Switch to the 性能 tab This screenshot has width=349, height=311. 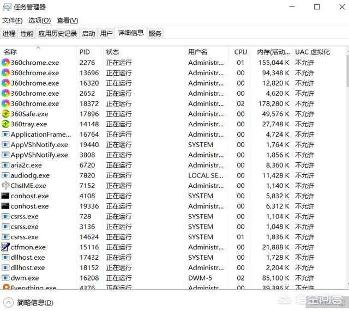coord(27,33)
